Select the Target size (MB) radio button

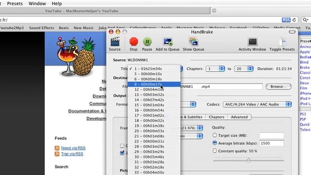click(x=215, y=135)
